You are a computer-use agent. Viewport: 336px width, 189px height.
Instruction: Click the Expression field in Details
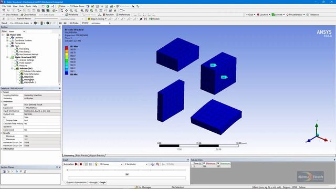(42, 108)
